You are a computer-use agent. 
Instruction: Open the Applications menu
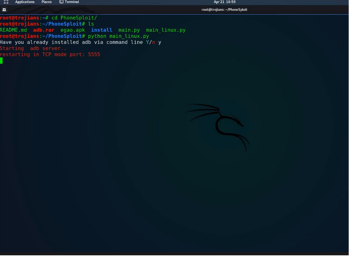[25, 2]
